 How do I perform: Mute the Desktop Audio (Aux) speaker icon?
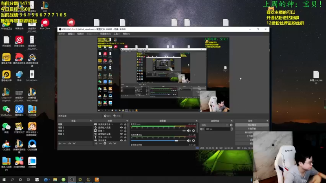tap(188, 131)
